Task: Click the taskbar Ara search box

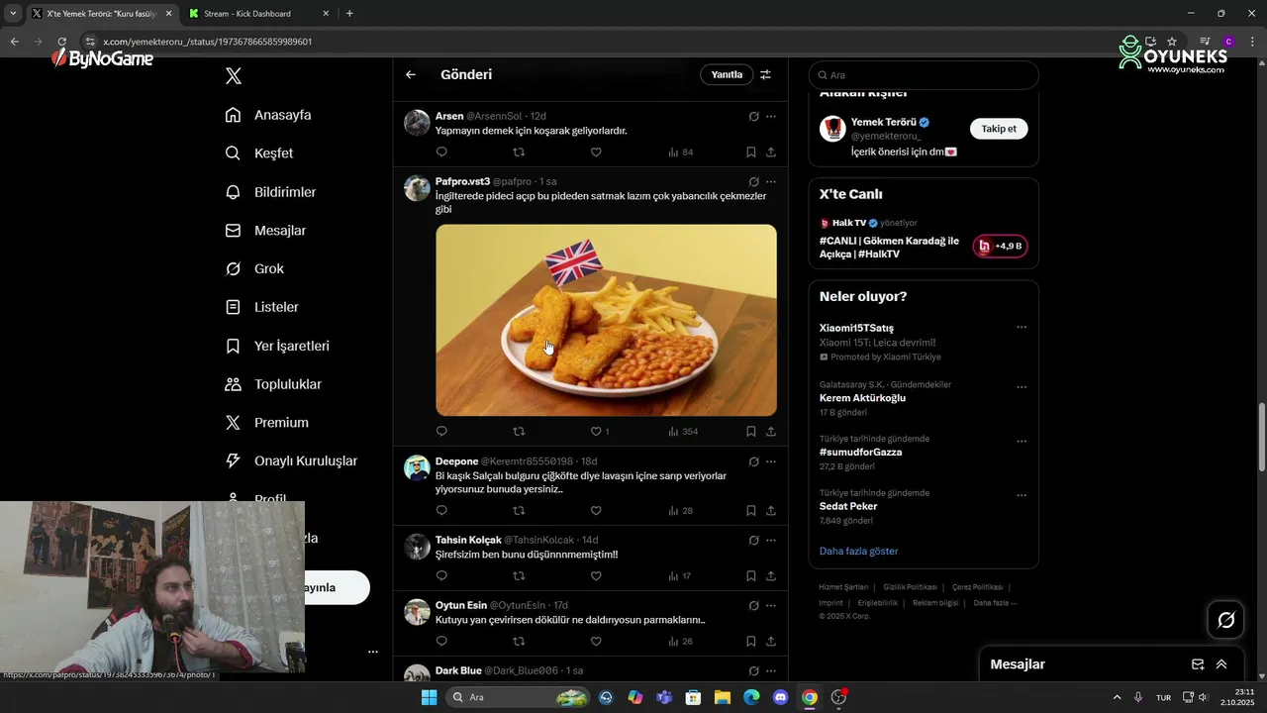Action: [x=519, y=697]
